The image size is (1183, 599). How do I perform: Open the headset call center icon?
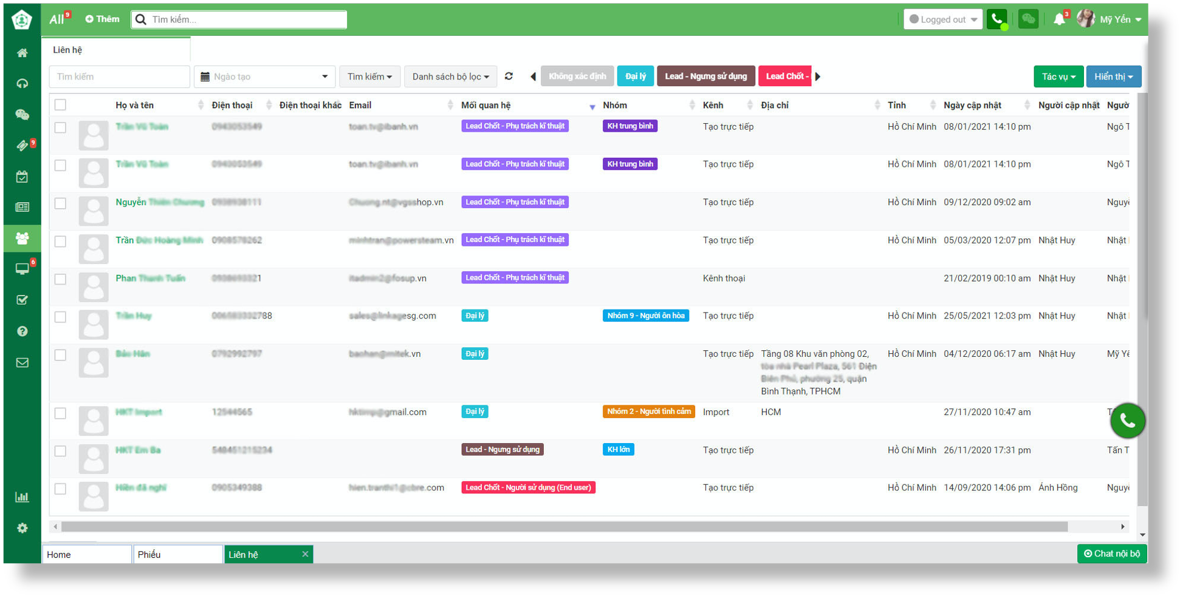[22, 84]
